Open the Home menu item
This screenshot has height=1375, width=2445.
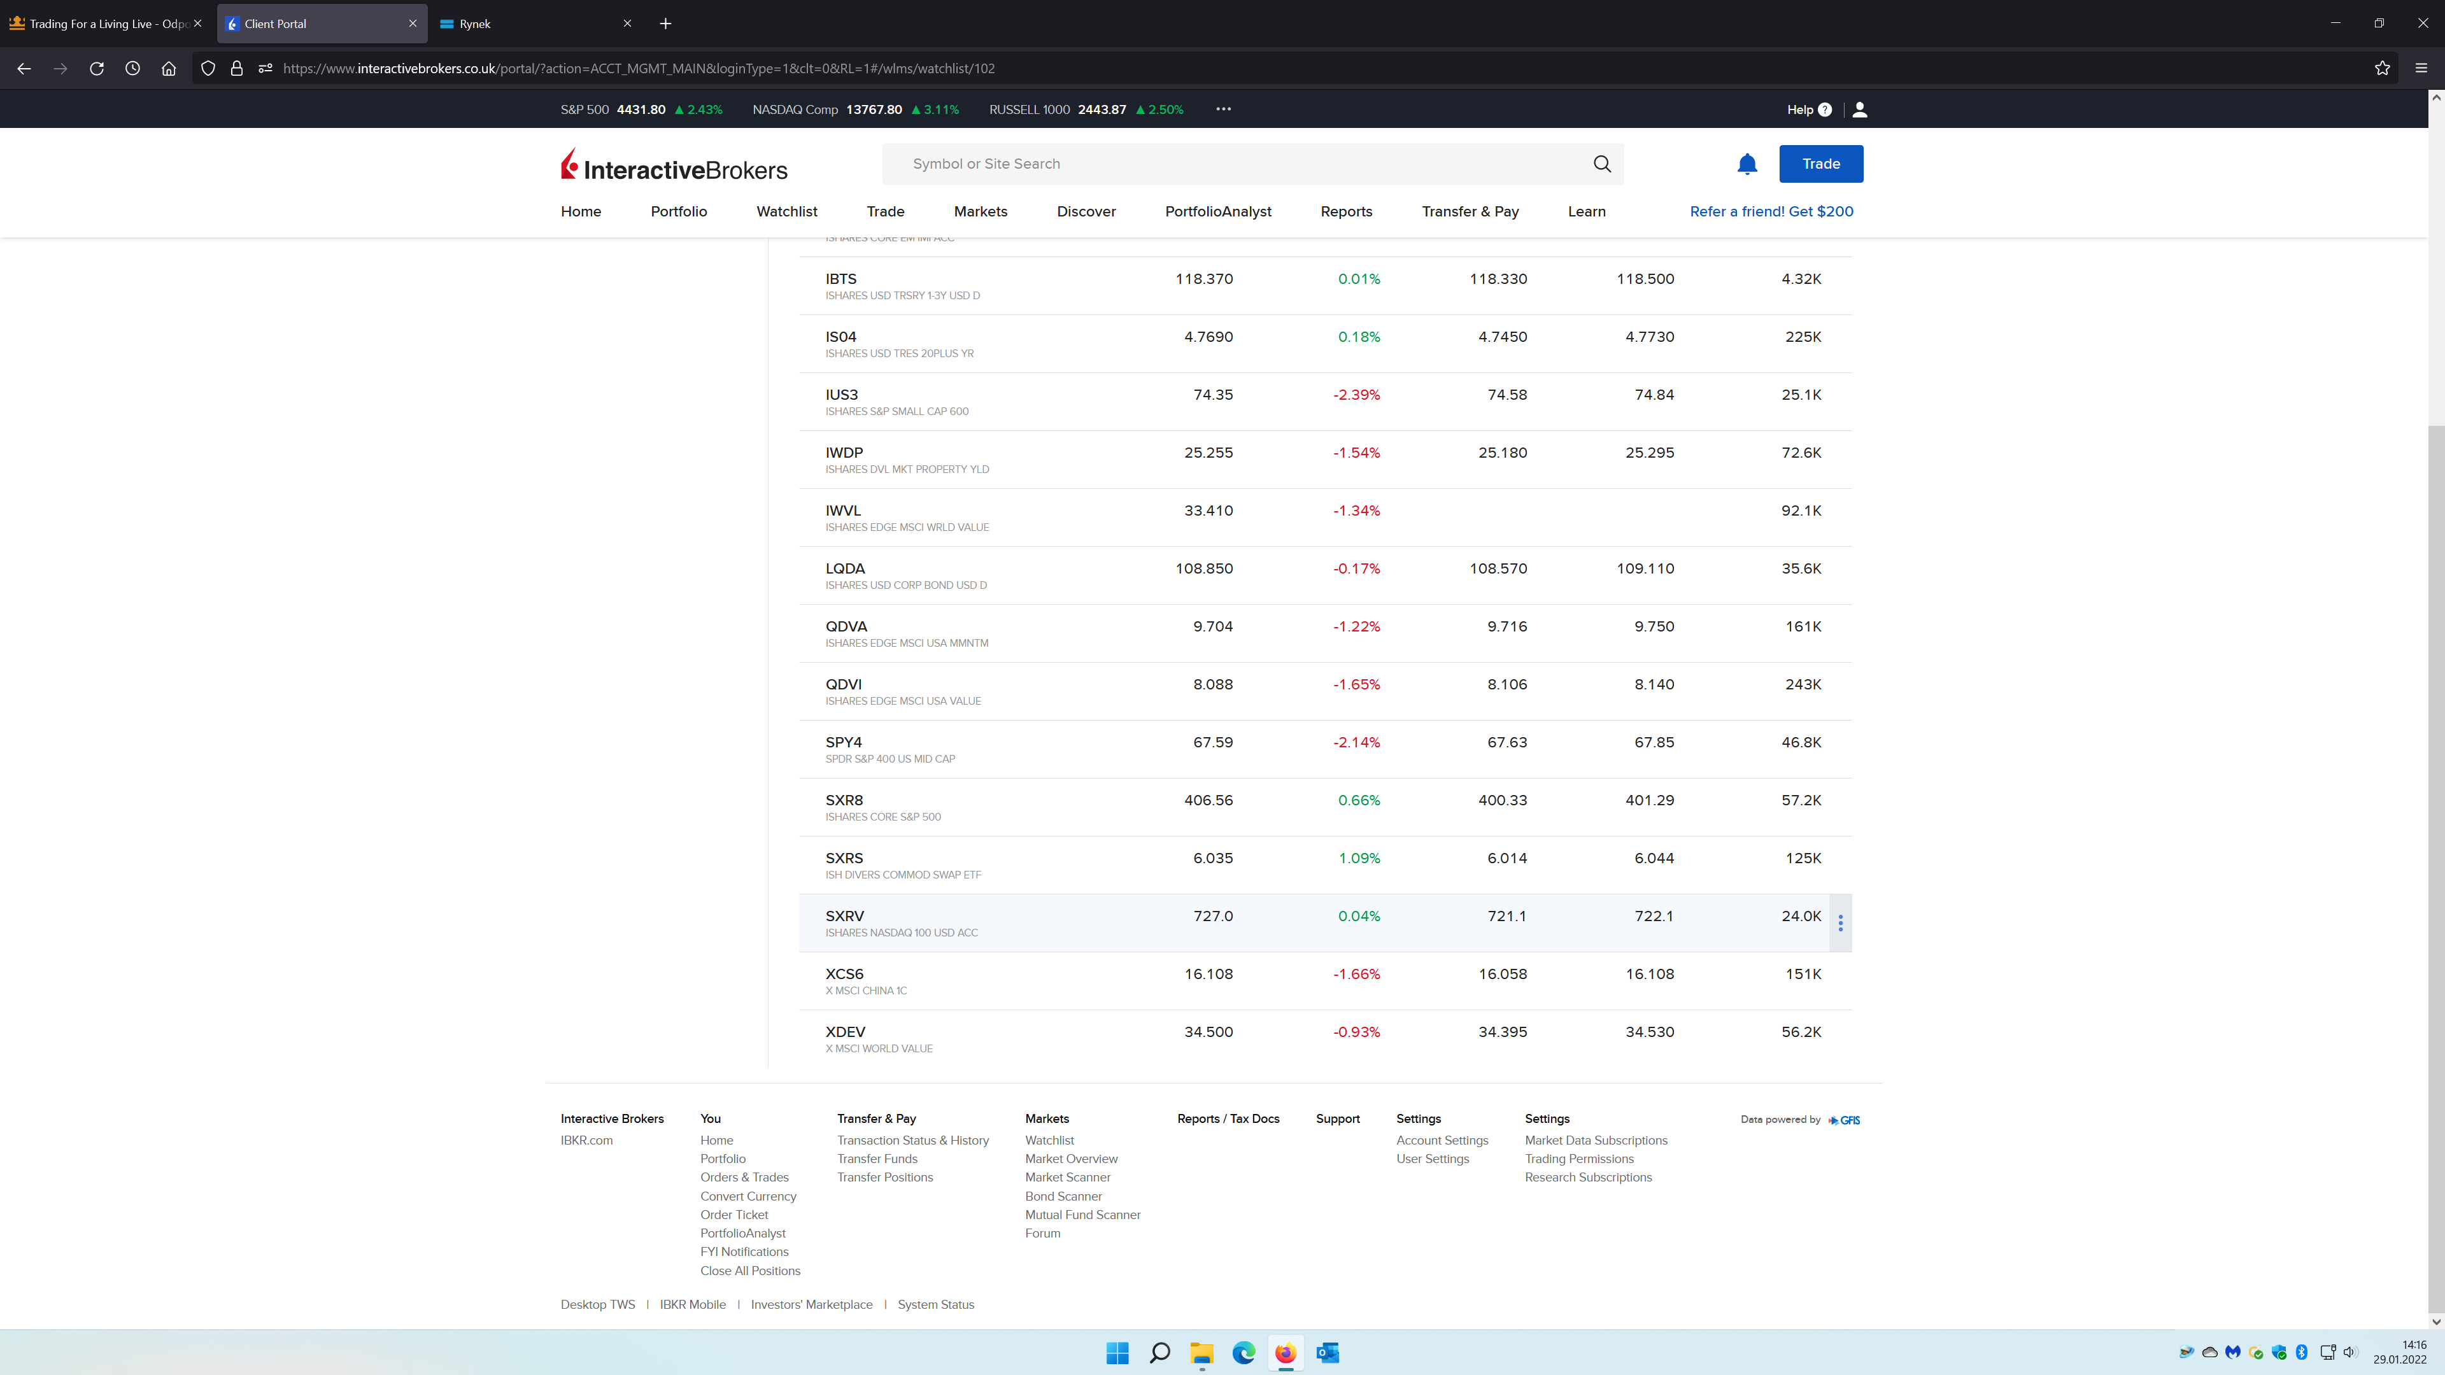tap(581, 211)
